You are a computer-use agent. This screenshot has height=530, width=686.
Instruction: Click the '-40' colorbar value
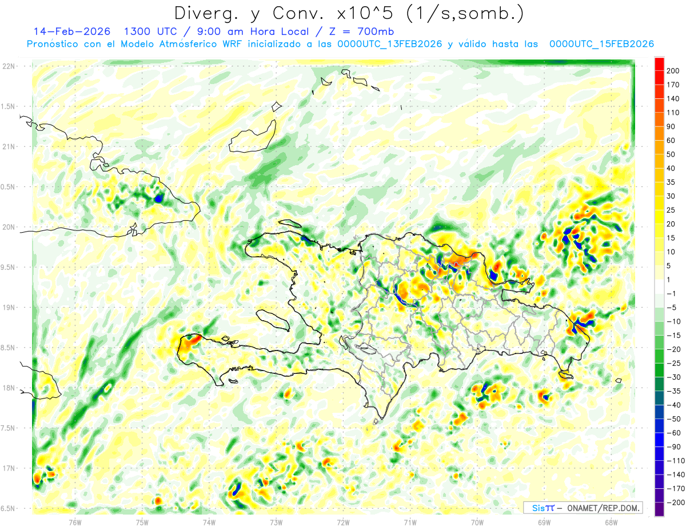pos(675,405)
